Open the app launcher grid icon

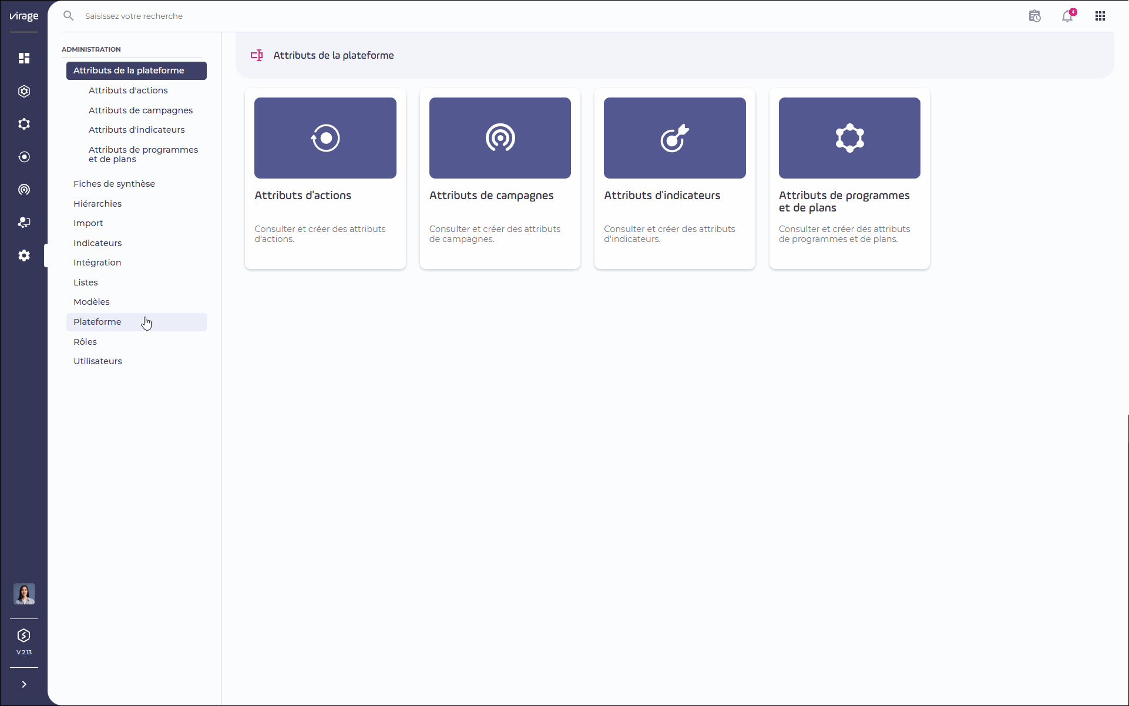tap(1100, 16)
